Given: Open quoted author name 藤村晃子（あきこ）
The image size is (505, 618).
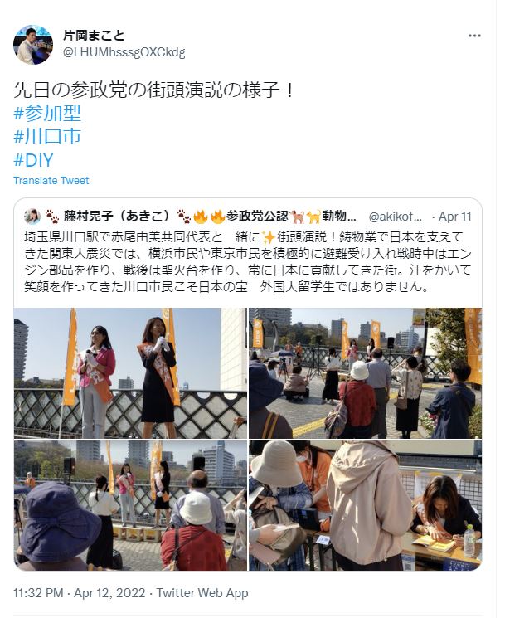Looking at the screenshot, I should click(x=117, y=216).
